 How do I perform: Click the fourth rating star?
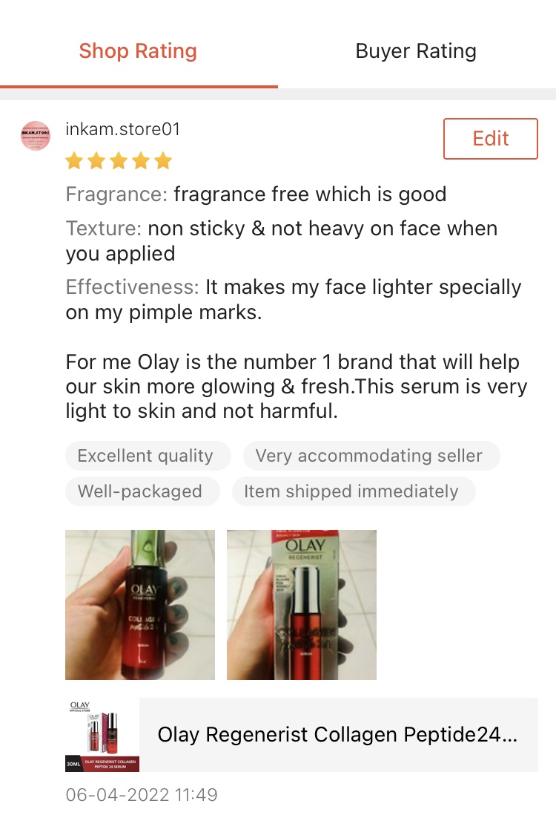(x=141, y=160)
